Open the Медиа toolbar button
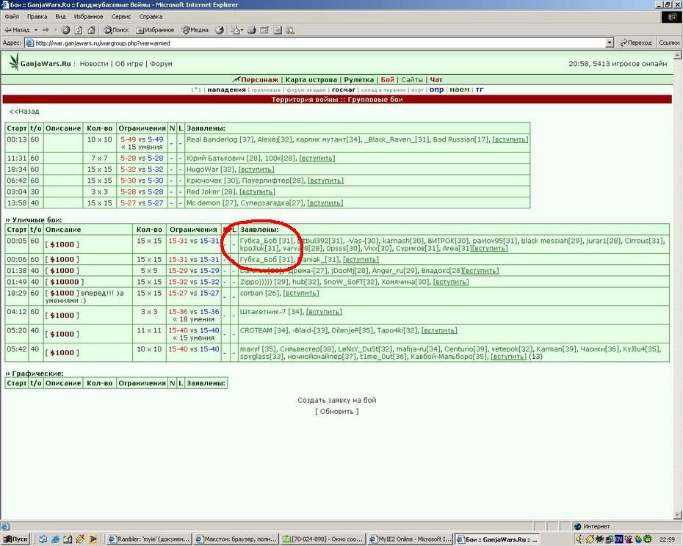The image size is (683, 546). click(195, 30)
